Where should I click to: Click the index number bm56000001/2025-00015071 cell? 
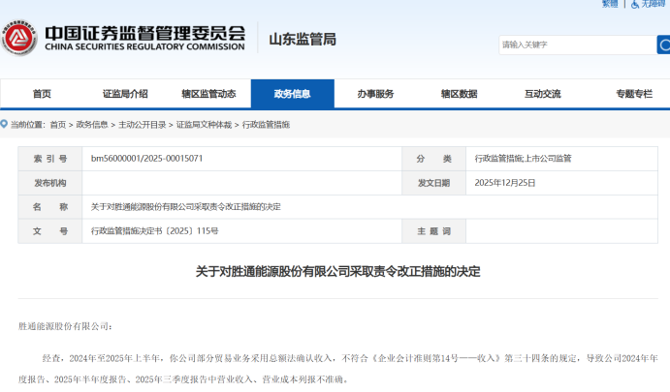pos(146,158)
